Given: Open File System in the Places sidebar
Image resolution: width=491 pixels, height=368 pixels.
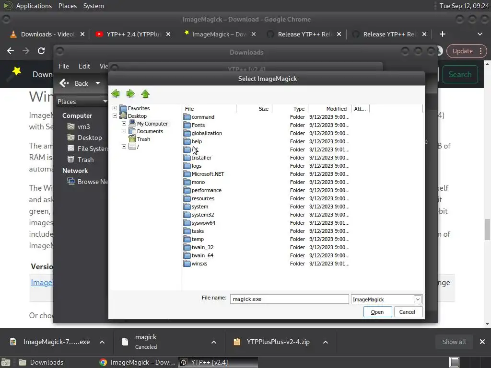Looking at the screenshot, I should point(88,149).
